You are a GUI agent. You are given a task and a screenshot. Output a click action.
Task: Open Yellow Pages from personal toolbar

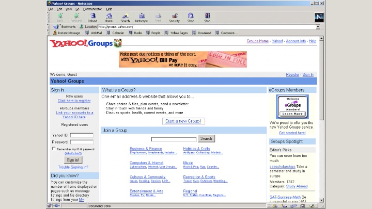click(x=176, y=33)
